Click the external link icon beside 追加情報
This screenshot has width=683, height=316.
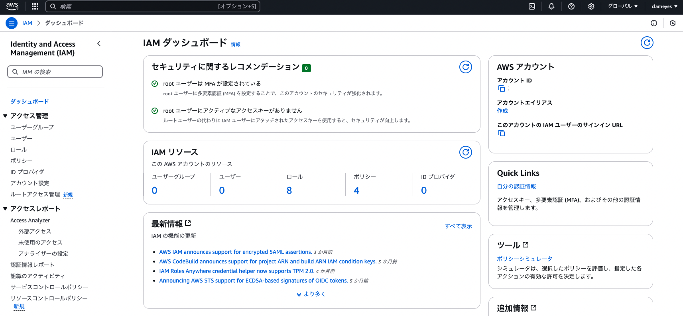534,308
